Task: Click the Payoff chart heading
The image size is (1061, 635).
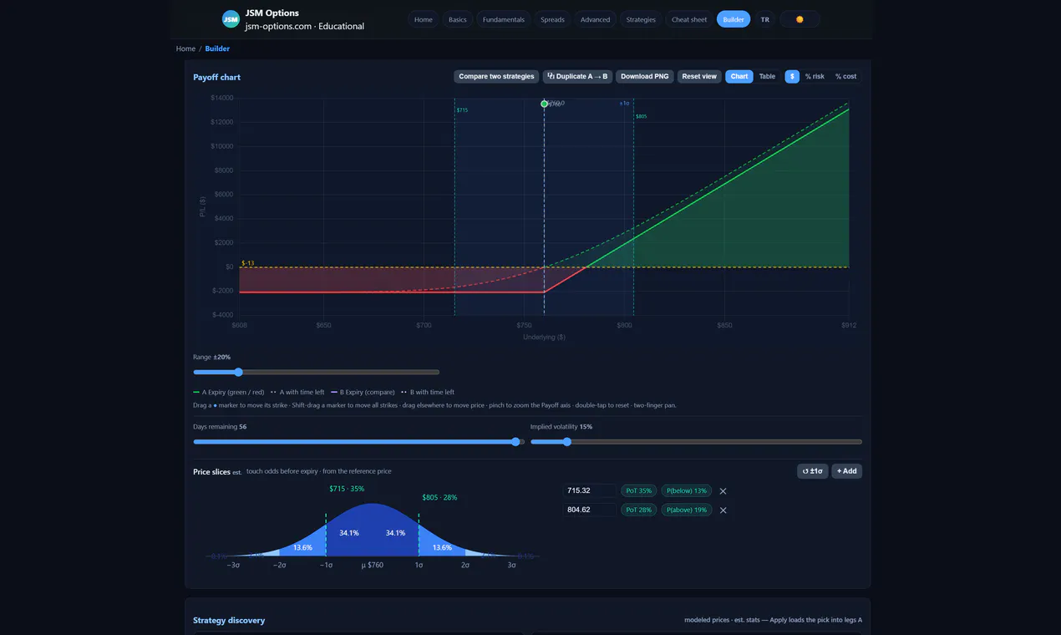Action: click(x=216, y=78)
